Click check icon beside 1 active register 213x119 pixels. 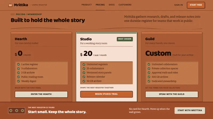[x=18, y=64]
